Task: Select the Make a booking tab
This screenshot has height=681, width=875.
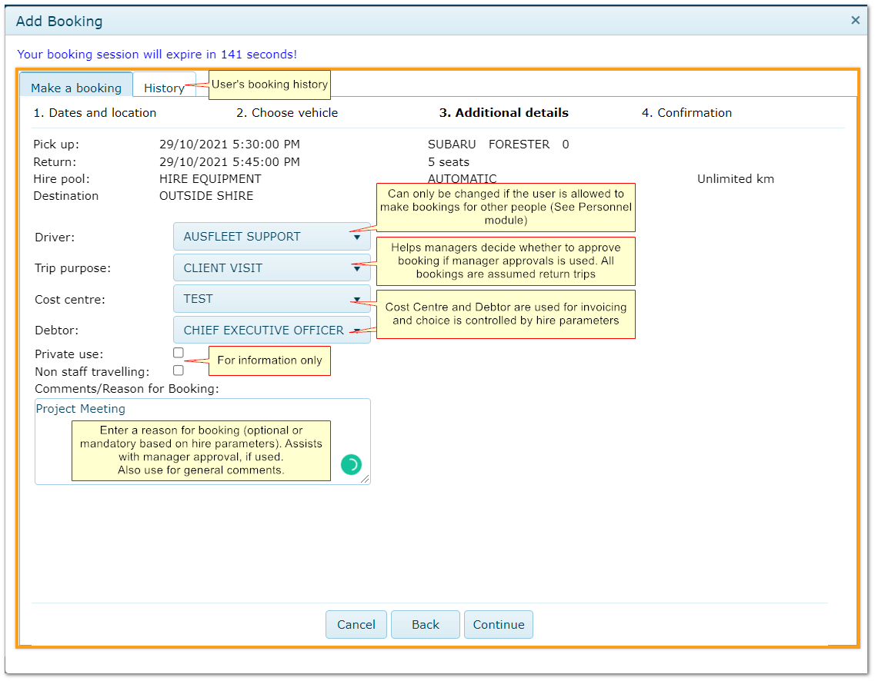Action: (76, 88)
